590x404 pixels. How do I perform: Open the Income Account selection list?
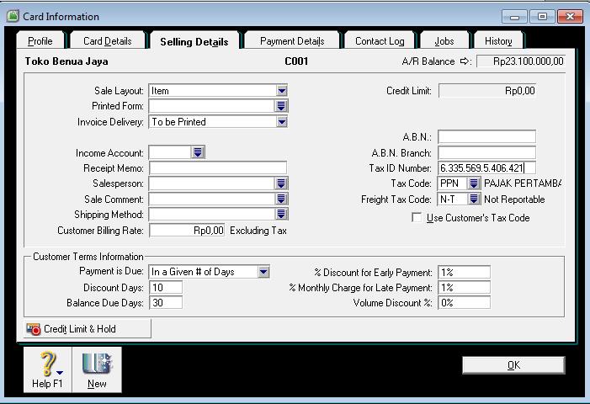coord(198,152)
